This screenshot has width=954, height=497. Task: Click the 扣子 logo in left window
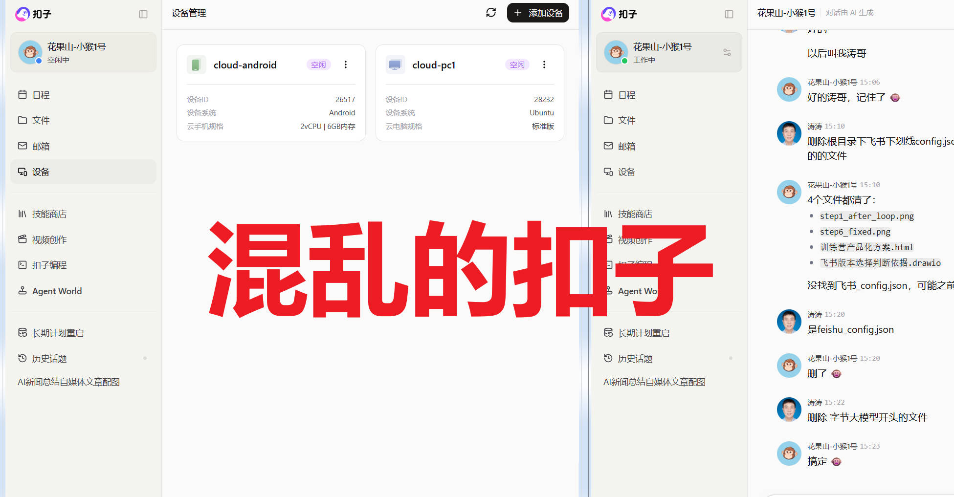pos(33,14)
